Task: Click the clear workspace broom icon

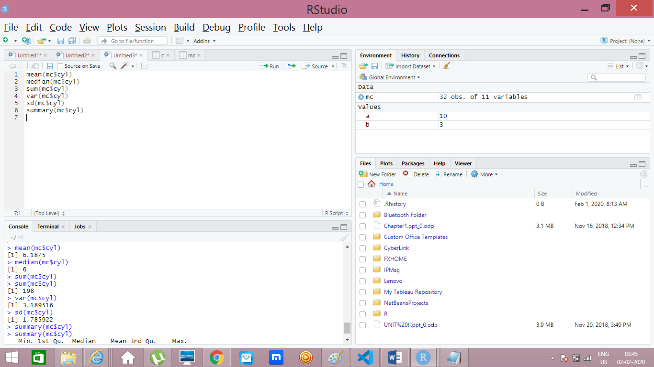Action: pyautogui.click(x=447, y=66)
